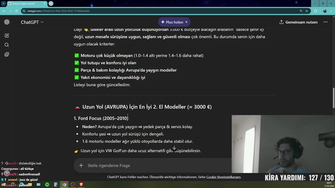
Task: Click the webcam overlay thumbnail
Action: [x=283, y=144]
